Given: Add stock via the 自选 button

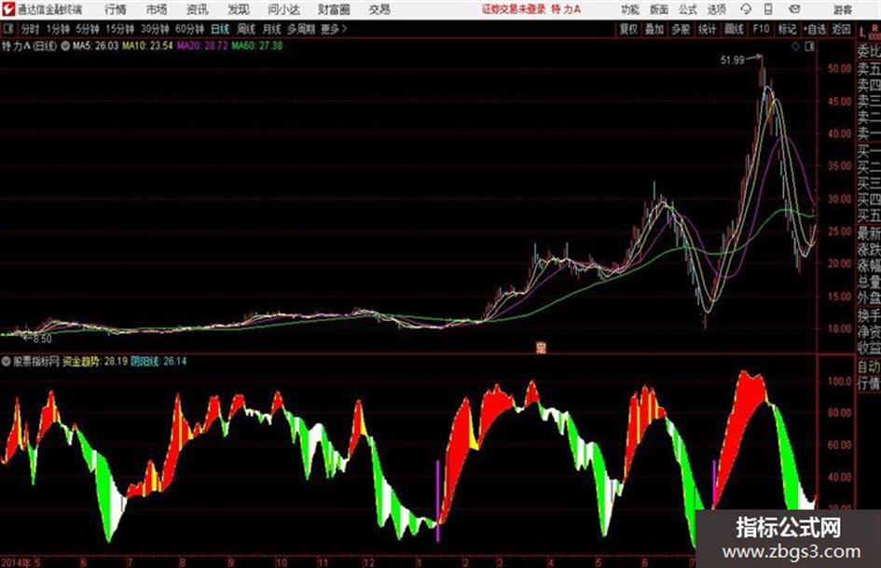Looking at the screenshot, I should pos(815,29).
